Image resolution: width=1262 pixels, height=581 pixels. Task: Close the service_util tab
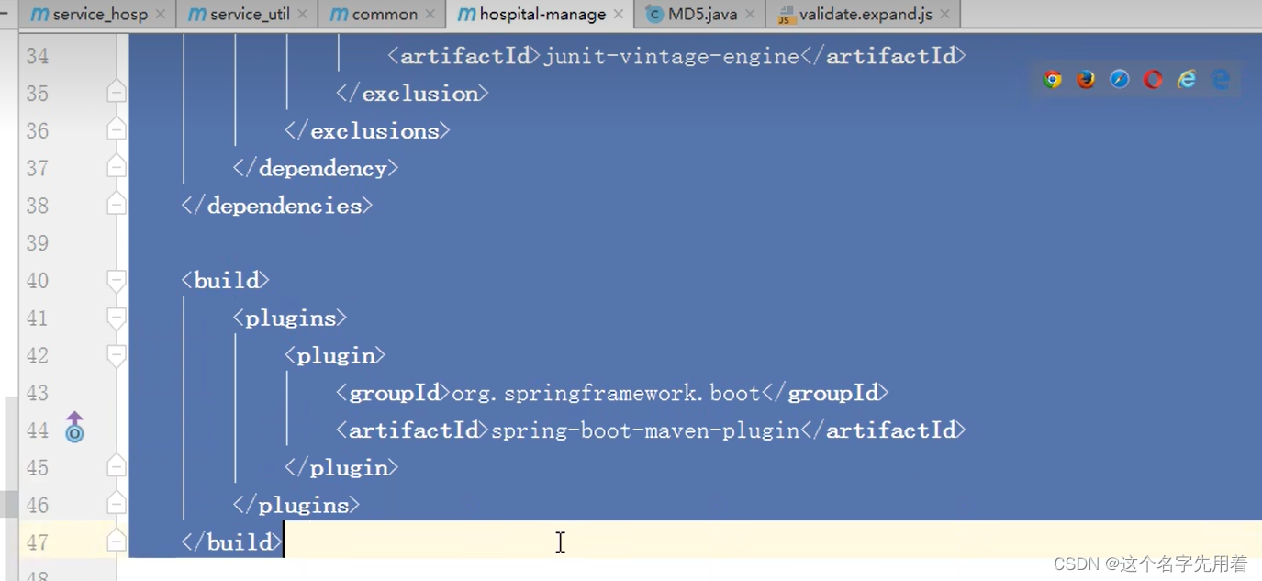(x=302, y=15)
